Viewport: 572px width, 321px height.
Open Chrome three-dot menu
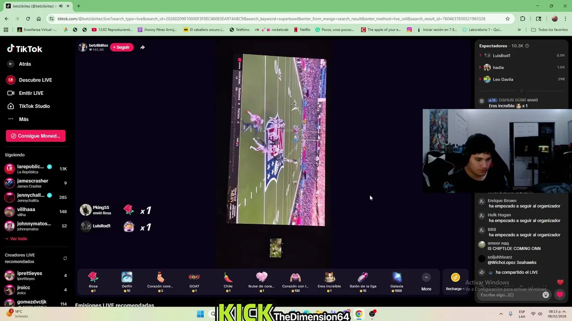pyautogui.click(x=565, y=19)
